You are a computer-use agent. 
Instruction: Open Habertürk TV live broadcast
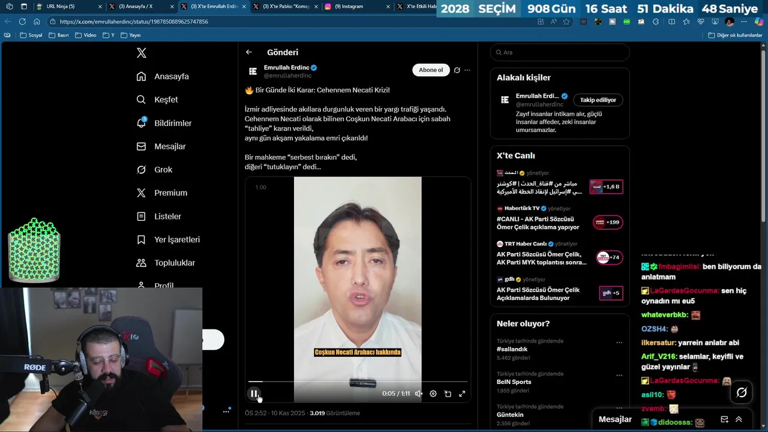pos(559,219)
